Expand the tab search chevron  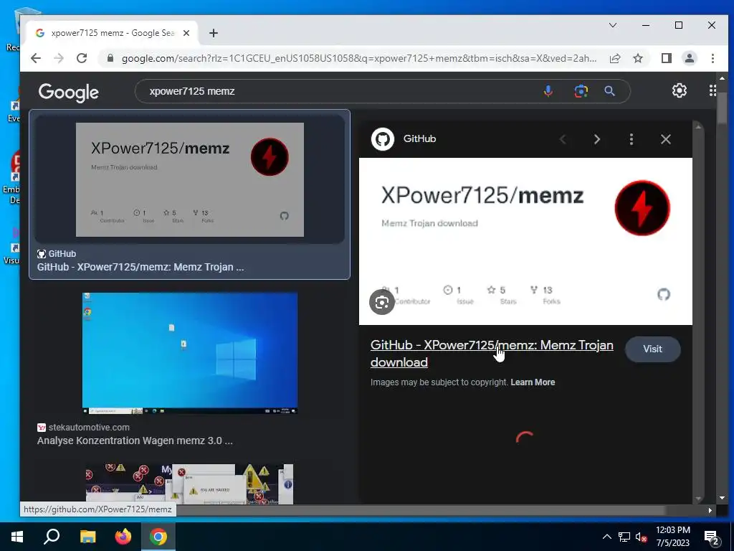[612, 25]
